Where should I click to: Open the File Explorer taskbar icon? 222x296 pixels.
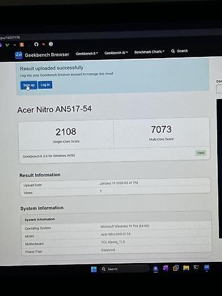[x=186, y=268]
